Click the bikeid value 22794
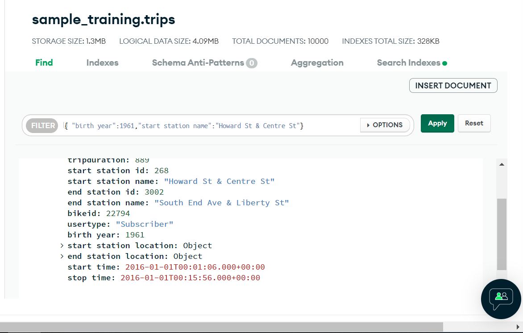The height and width of the screenshot is (333, 523). coord(118,213)
